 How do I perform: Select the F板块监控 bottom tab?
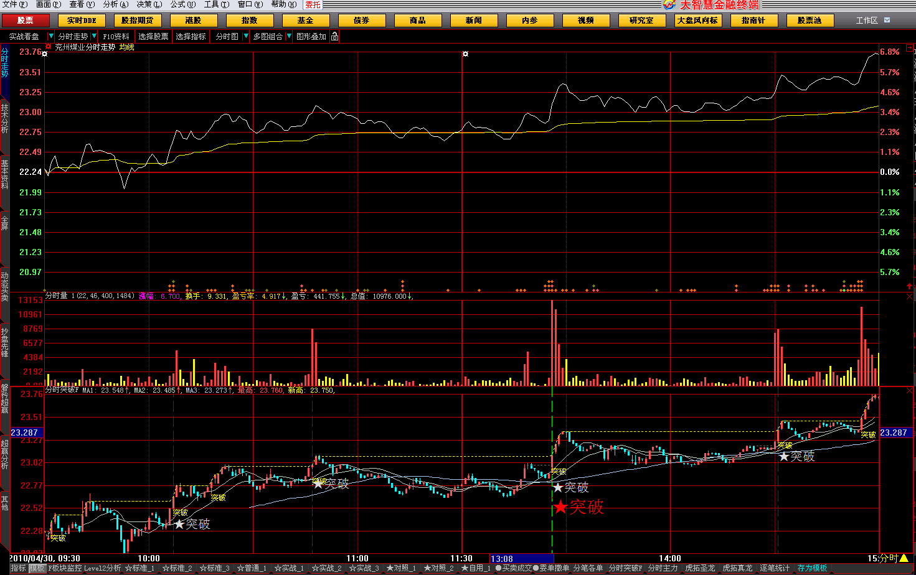pyautogui.click(x=65, y=568)
